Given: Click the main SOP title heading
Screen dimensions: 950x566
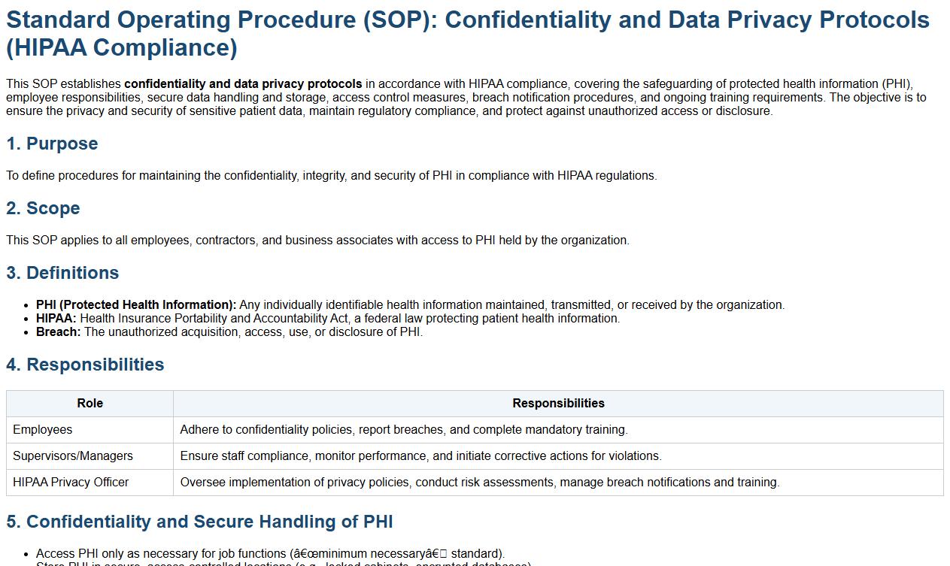Looking at the screenshot, I should click(x=468, y=33).
